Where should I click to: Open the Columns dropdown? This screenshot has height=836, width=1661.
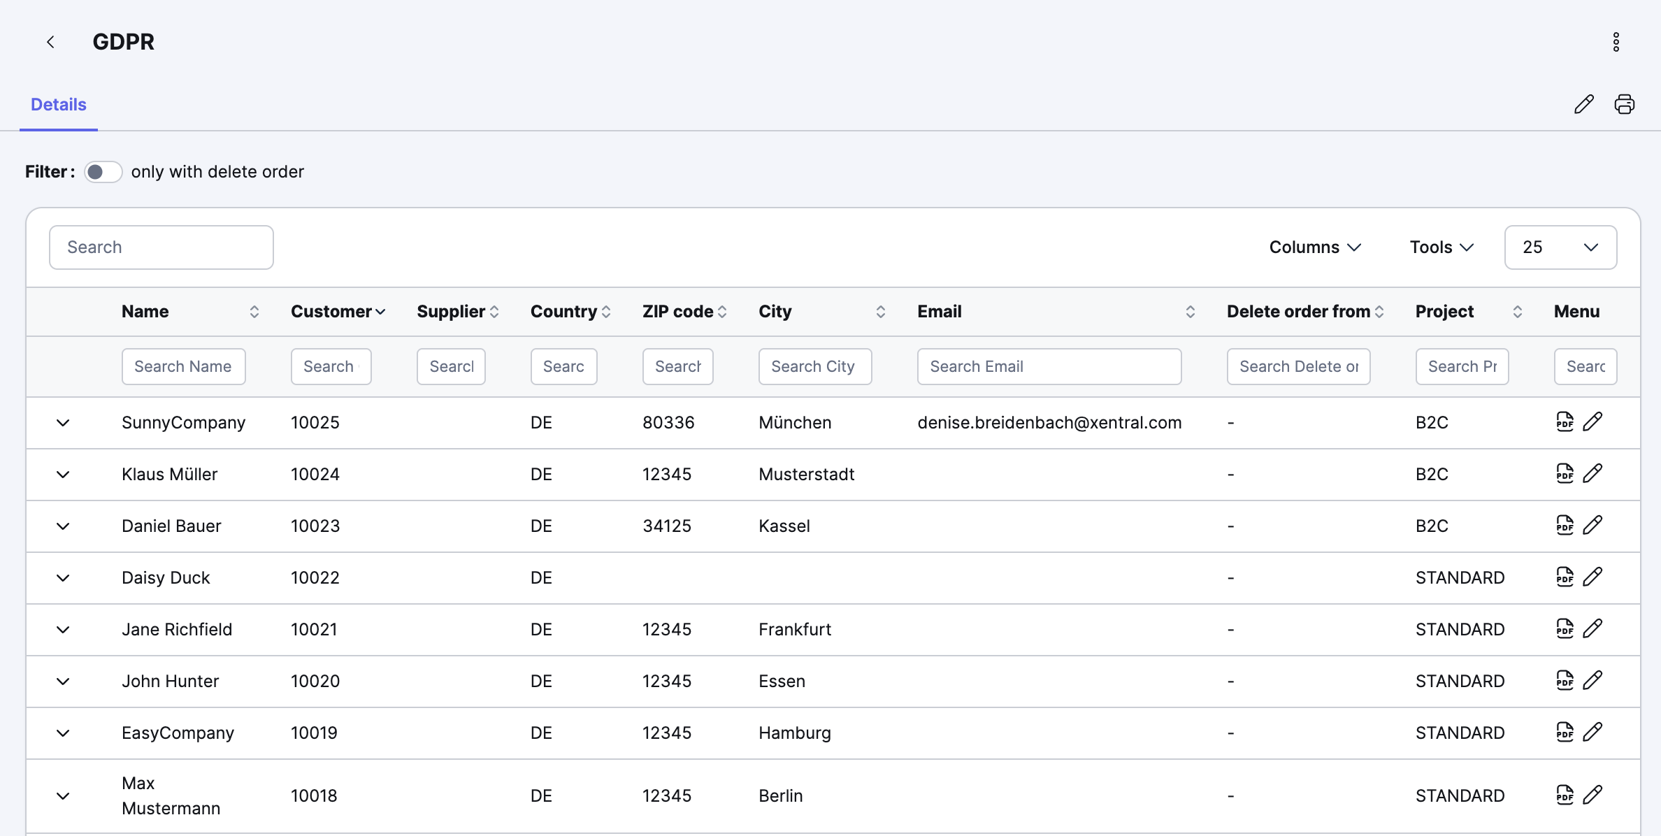click(x=1314, y=247)
